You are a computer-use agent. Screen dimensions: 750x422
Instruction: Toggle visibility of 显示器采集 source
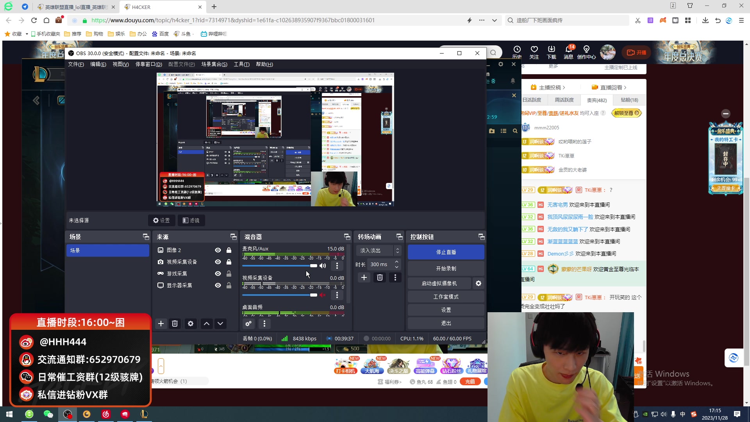(x=218, y=285)
